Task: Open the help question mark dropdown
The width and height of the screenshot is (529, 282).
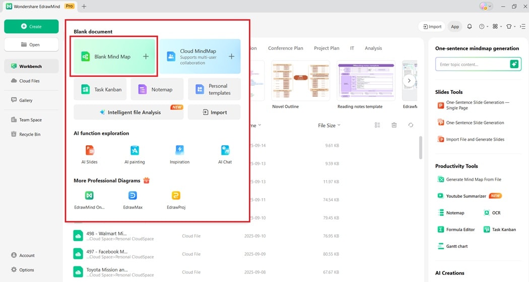Action: [483, 26]
